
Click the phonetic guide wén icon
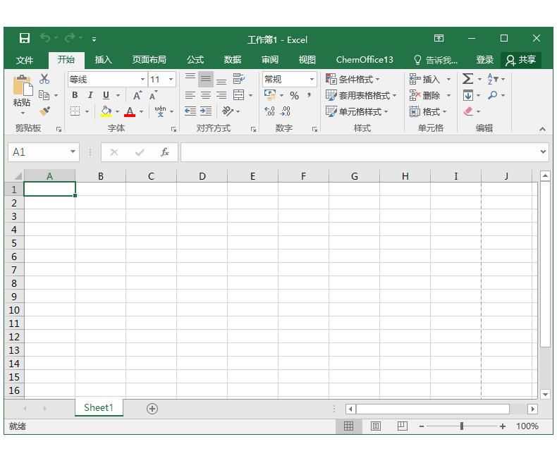pos(160,111)
